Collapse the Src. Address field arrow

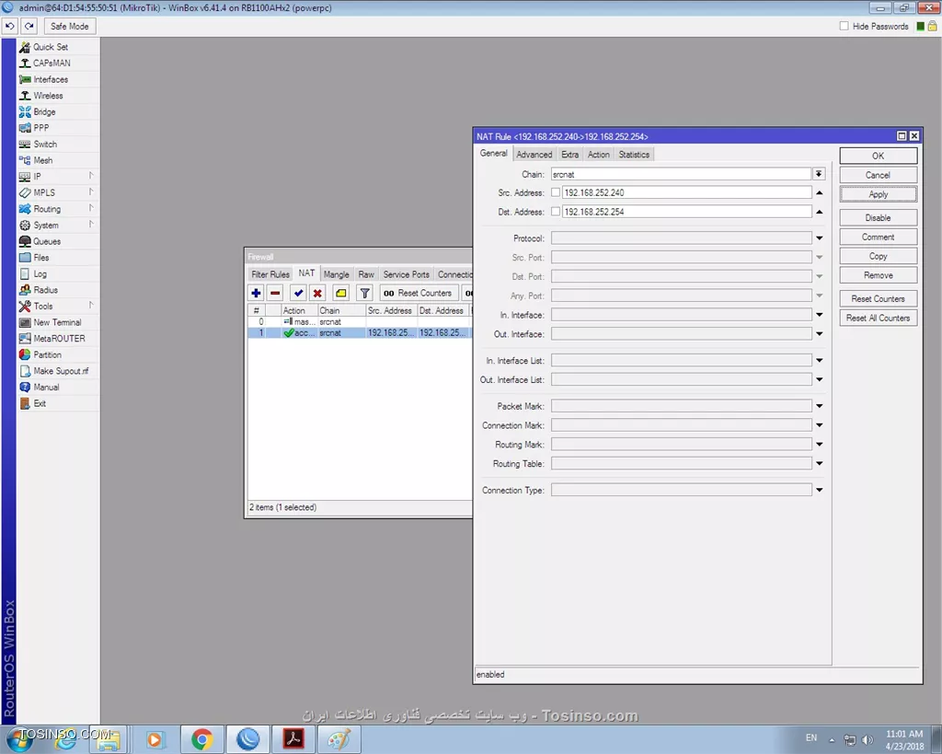pyautogui.click(x=820, y=193)
